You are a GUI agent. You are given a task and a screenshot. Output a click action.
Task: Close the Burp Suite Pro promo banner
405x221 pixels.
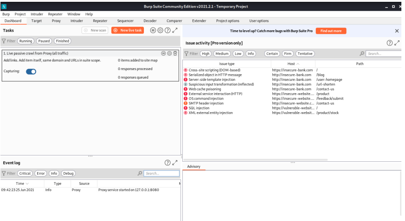(397, 31)
